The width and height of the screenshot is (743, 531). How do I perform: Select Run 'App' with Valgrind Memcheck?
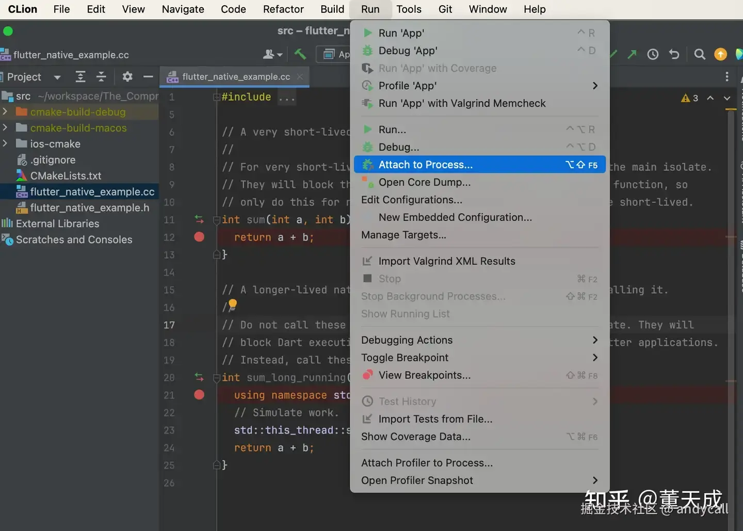[x=480, y=103]
